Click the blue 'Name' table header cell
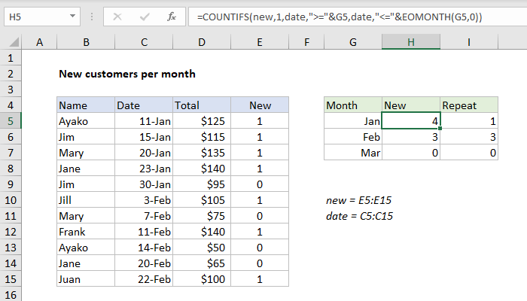The height and width of the screenshot is (301, 527). click(x=85, y=105)
